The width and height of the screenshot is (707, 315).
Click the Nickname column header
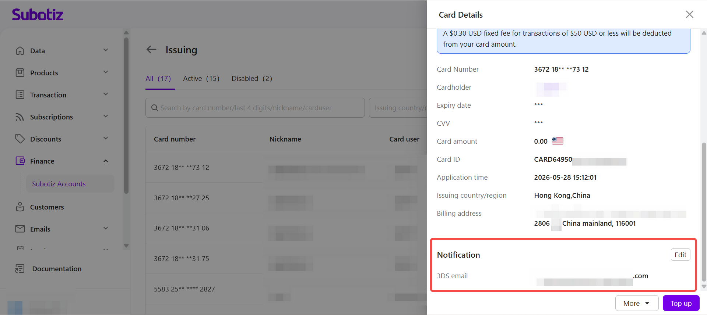tap(285, 139)
